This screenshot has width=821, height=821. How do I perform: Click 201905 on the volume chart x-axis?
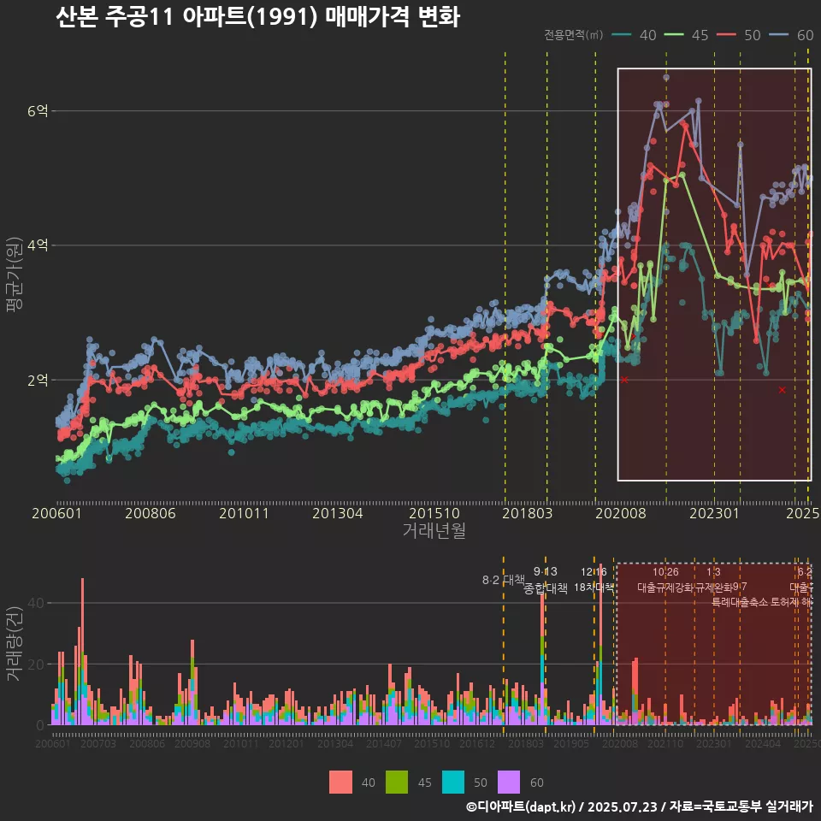[x=571, y=743]
